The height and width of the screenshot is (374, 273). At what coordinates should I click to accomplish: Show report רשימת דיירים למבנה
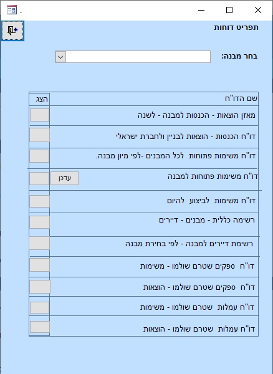pyautogui.click(x=39, y=243)
